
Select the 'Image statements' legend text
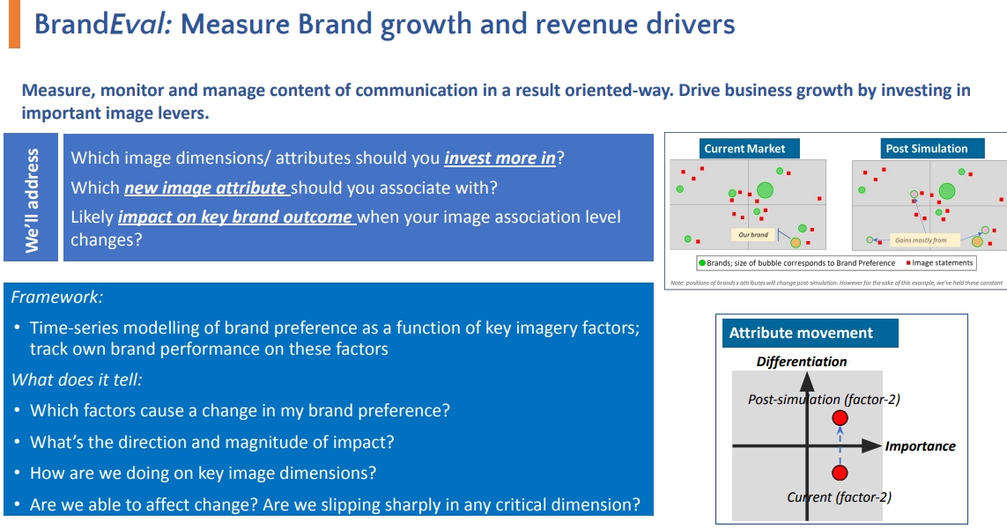coord(942,263)
